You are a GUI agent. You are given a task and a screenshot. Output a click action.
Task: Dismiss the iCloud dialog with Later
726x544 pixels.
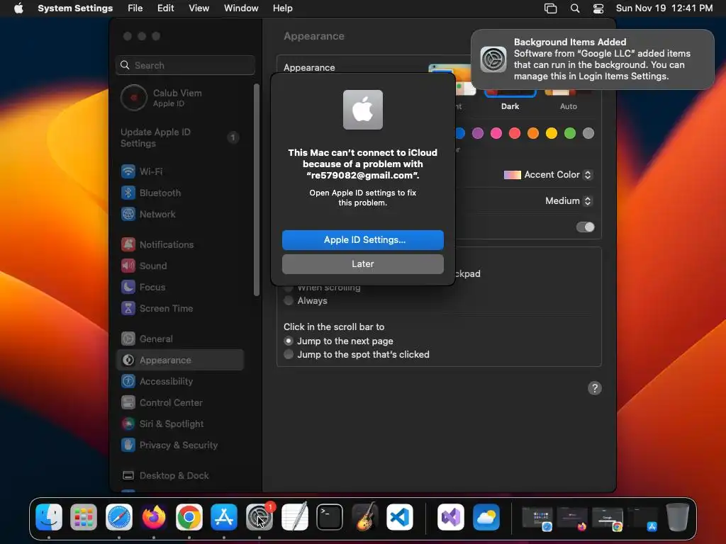click(x=363, y=264)
